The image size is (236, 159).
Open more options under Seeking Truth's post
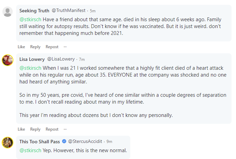[x=65, y=47]
